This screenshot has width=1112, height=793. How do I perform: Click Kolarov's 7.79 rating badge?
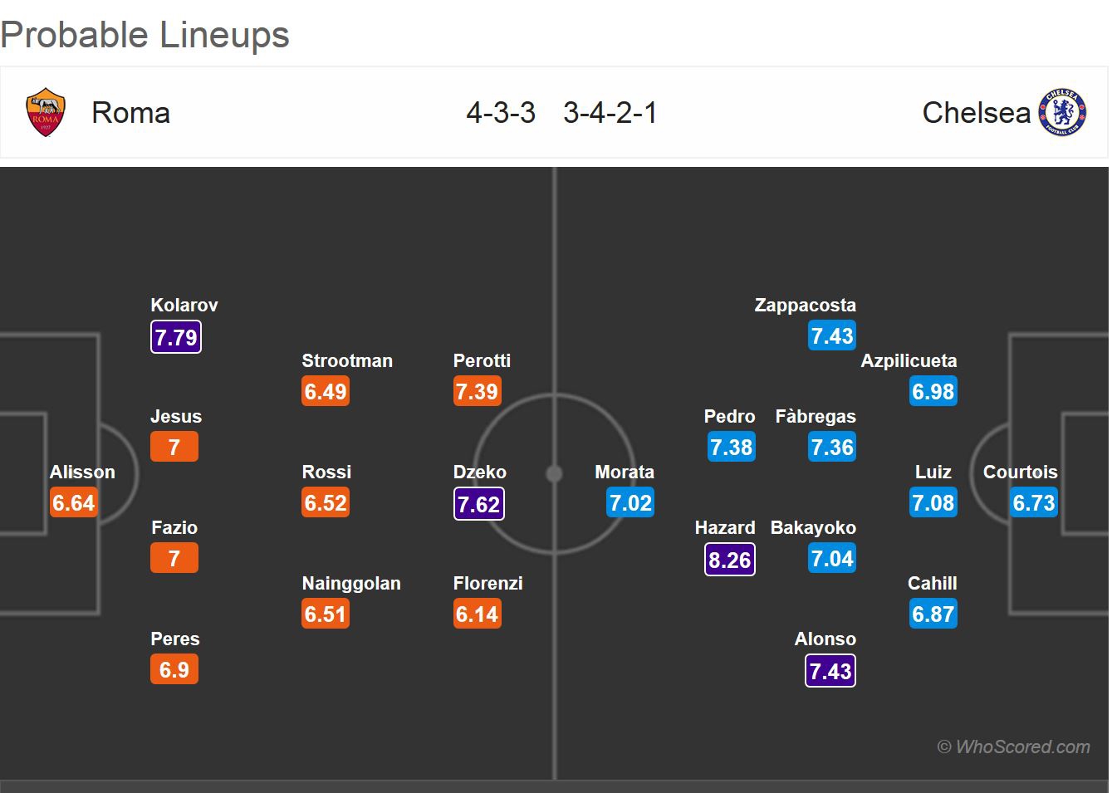point(176,337)
